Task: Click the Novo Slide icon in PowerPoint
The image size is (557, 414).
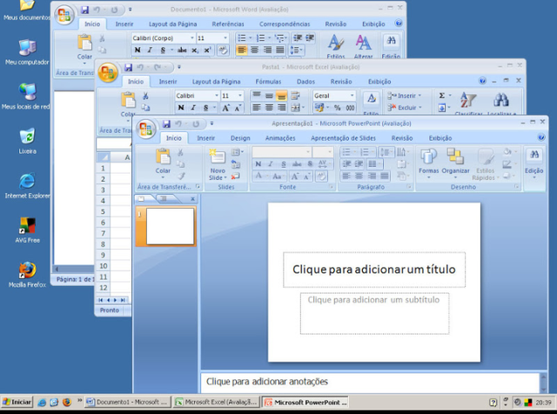Action: click(x=218, y=157)
